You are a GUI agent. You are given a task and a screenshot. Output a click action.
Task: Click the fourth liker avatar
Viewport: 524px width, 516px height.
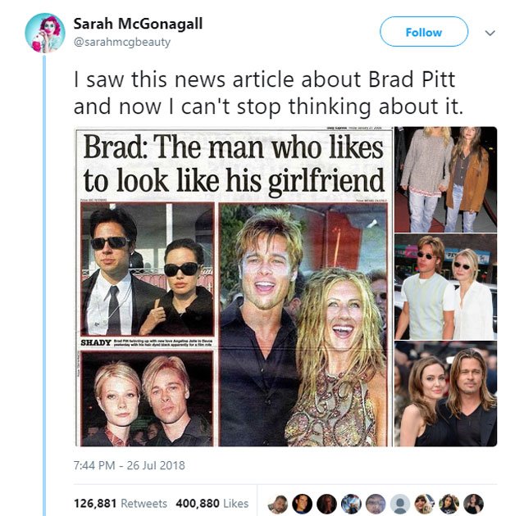351,504
